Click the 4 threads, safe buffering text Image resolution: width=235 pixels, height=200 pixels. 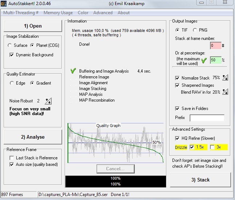click(x=97, y=35)
